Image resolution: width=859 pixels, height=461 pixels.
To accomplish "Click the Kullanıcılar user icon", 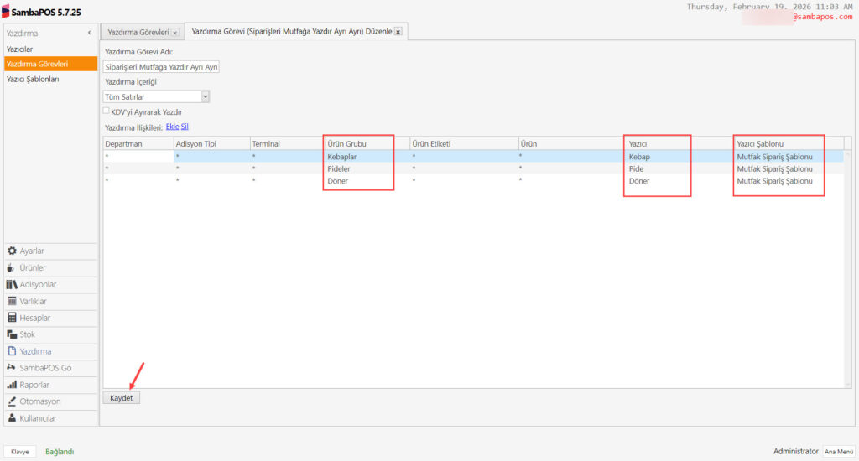I will (12, 418).
